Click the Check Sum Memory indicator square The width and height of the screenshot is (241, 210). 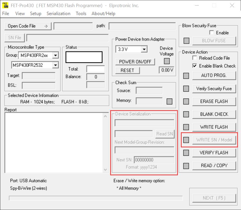[169, 101]
